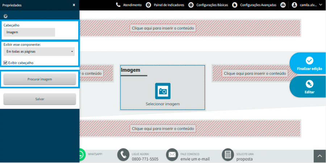The height and width of the screenshot is (163, 326).
Task: Click the Procurar imagem button
Action: [x=40, y=79]
